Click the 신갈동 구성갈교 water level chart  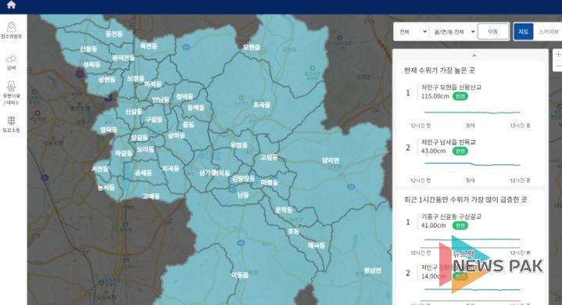pyautogui.click(x=472, y=239)
